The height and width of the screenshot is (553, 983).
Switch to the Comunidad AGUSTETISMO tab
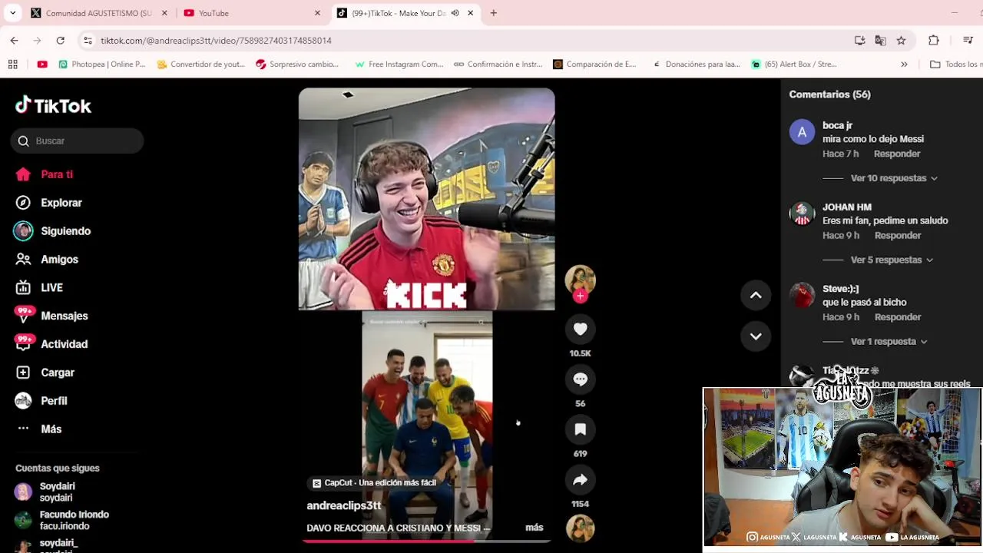(x=98, y=13)
